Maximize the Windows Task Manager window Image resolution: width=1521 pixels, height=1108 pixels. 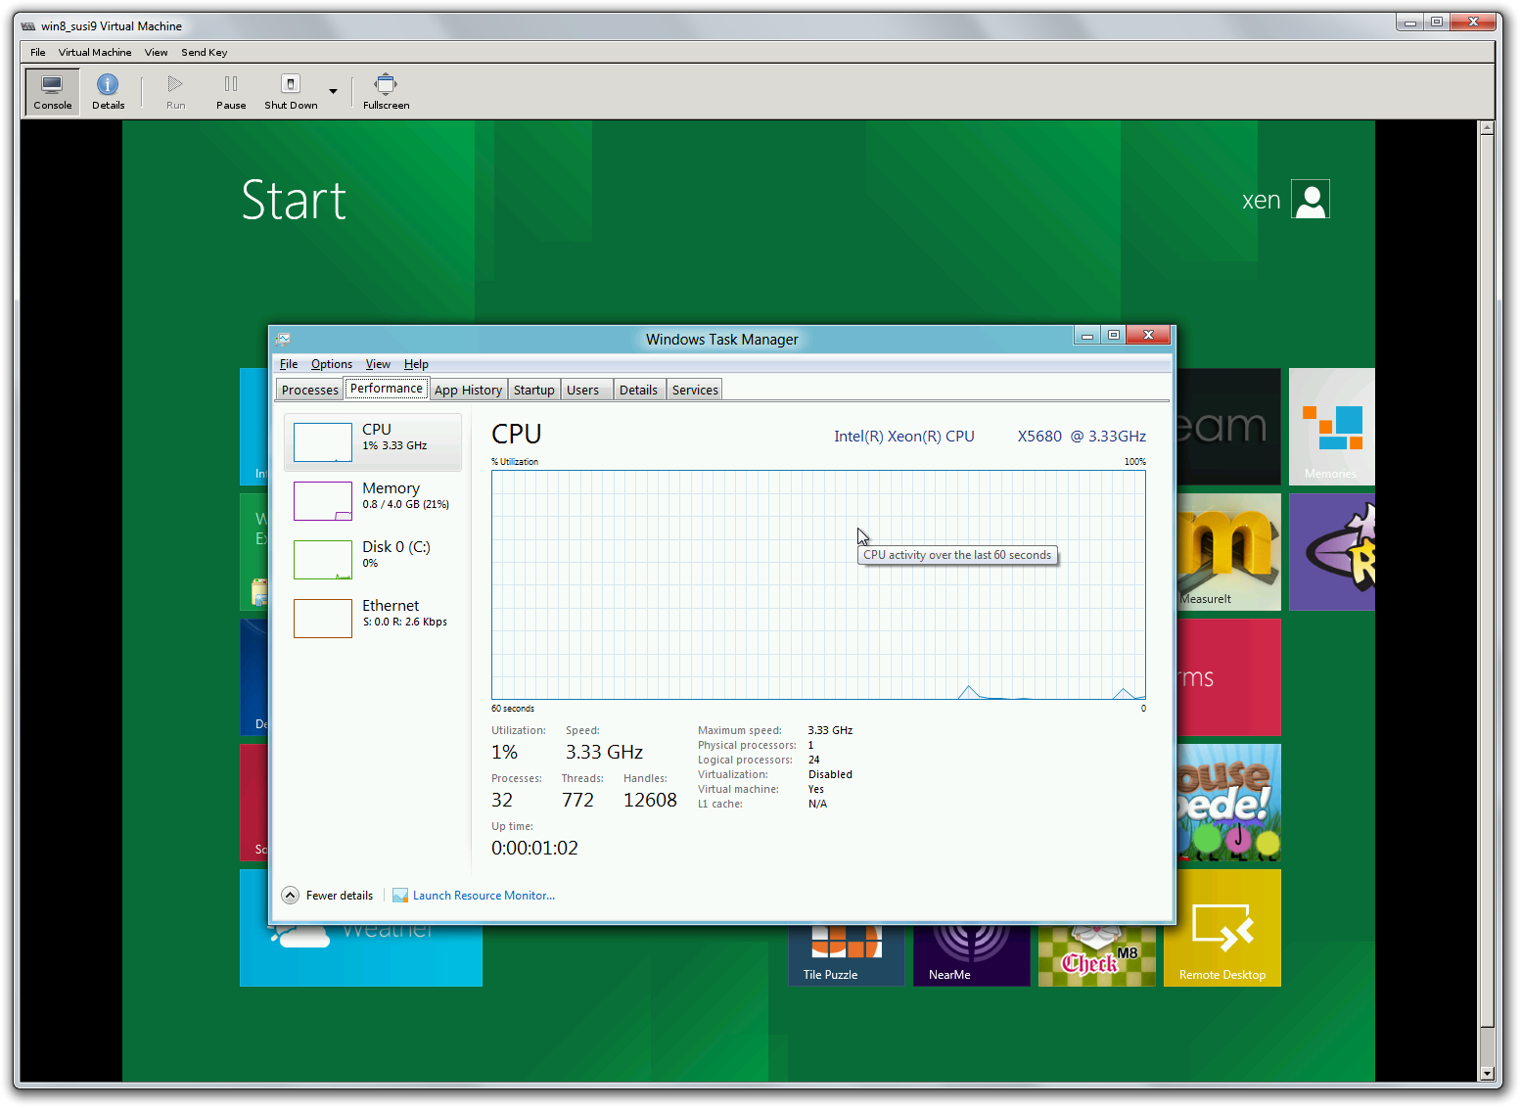click(1113, 336)
